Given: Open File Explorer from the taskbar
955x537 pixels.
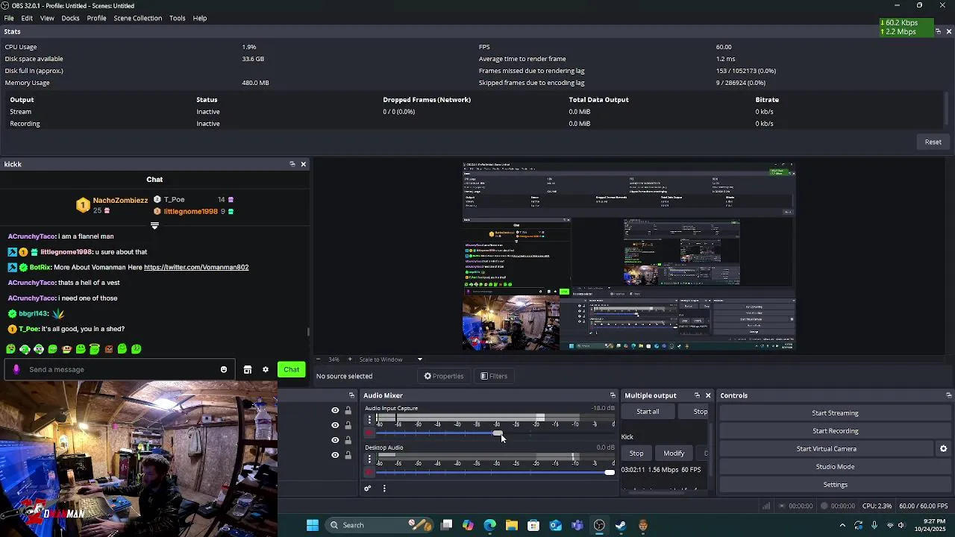Looking at the screenshot, I should (x=512, y=525).
